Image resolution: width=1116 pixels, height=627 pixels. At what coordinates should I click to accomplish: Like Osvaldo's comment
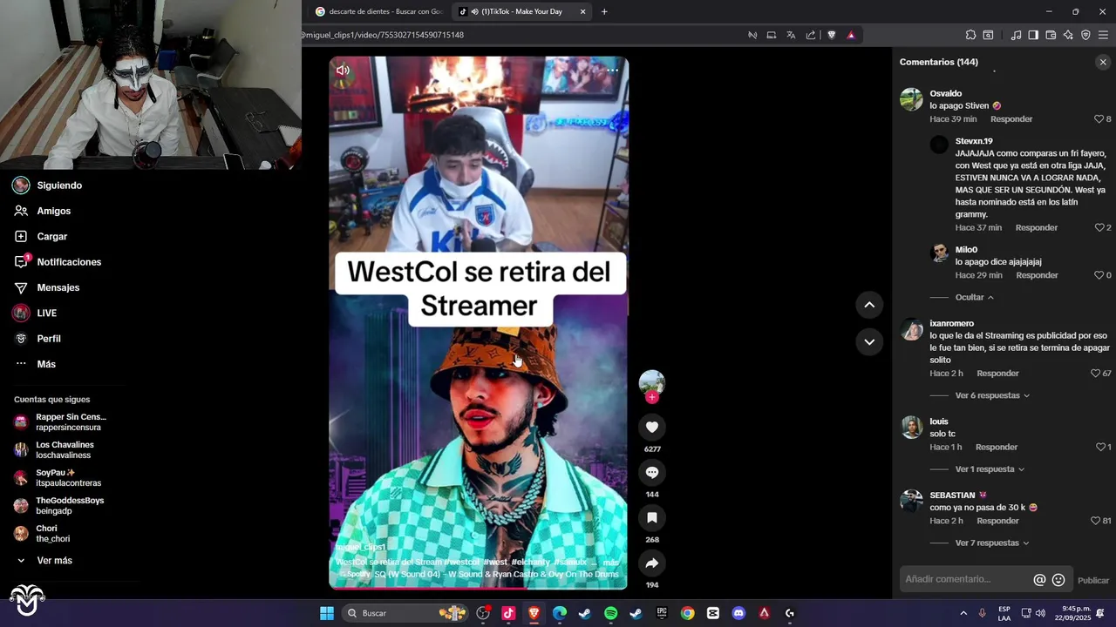pos(1099,119)
